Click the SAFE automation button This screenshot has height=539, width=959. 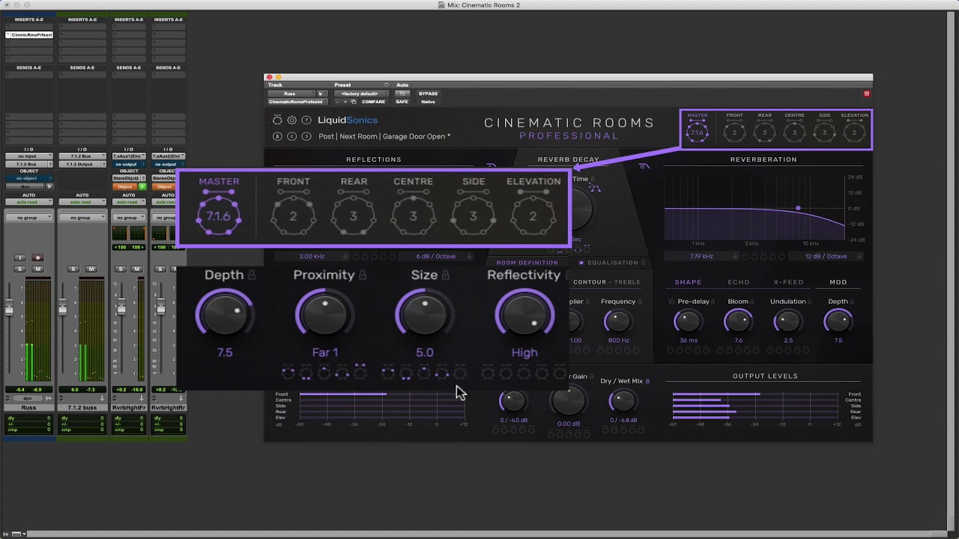click(x=402, y=102)
